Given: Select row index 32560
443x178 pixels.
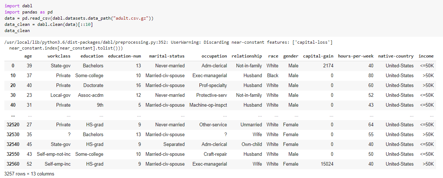Looking at the screenshot, I should 13,164.
